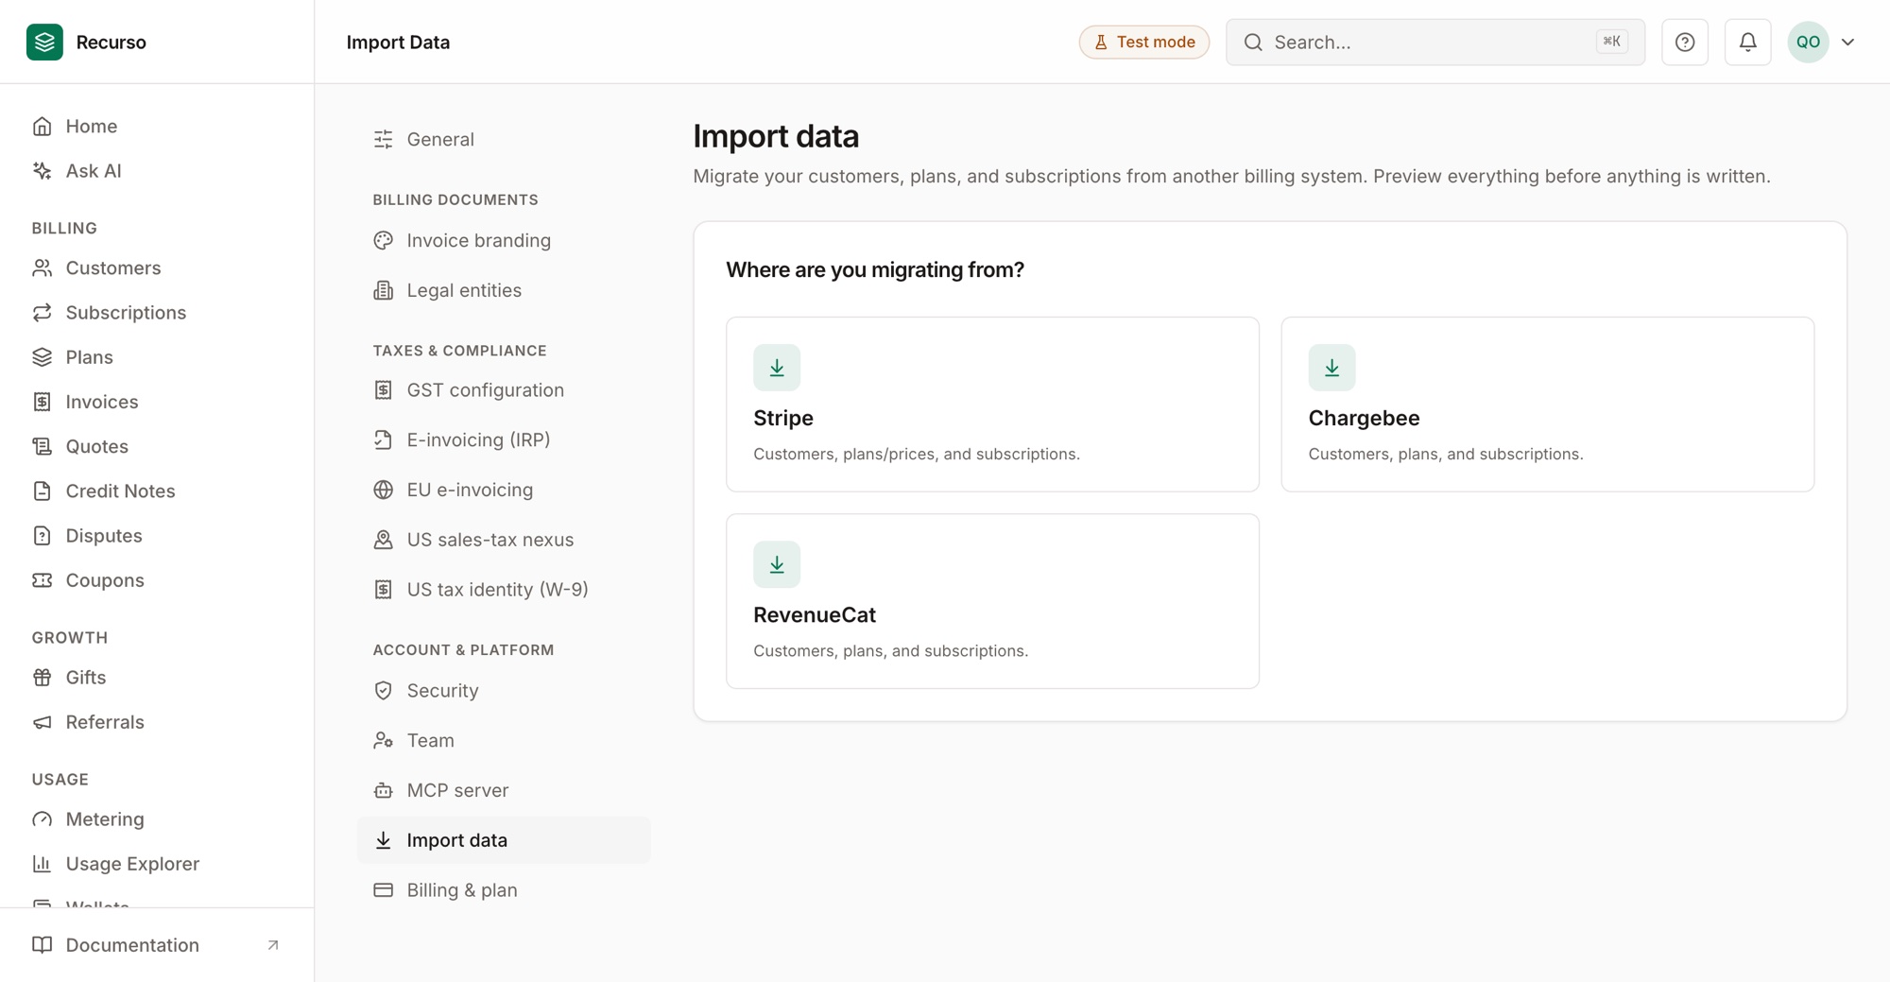The height and width of the screenshot is (982, 1890).
Task: Click the Referrals megaphone icon
Action: pyautogui.click(x=42, y=721)
